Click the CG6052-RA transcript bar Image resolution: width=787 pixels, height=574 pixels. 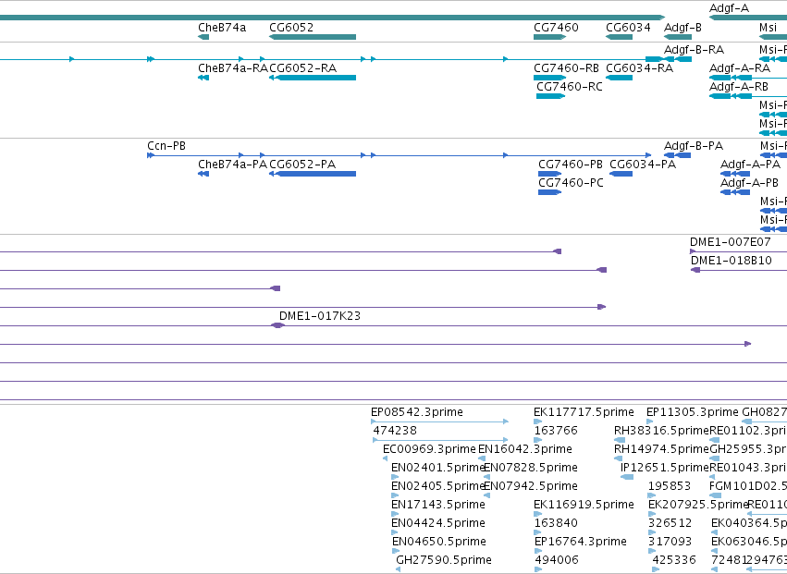[313, 78]
